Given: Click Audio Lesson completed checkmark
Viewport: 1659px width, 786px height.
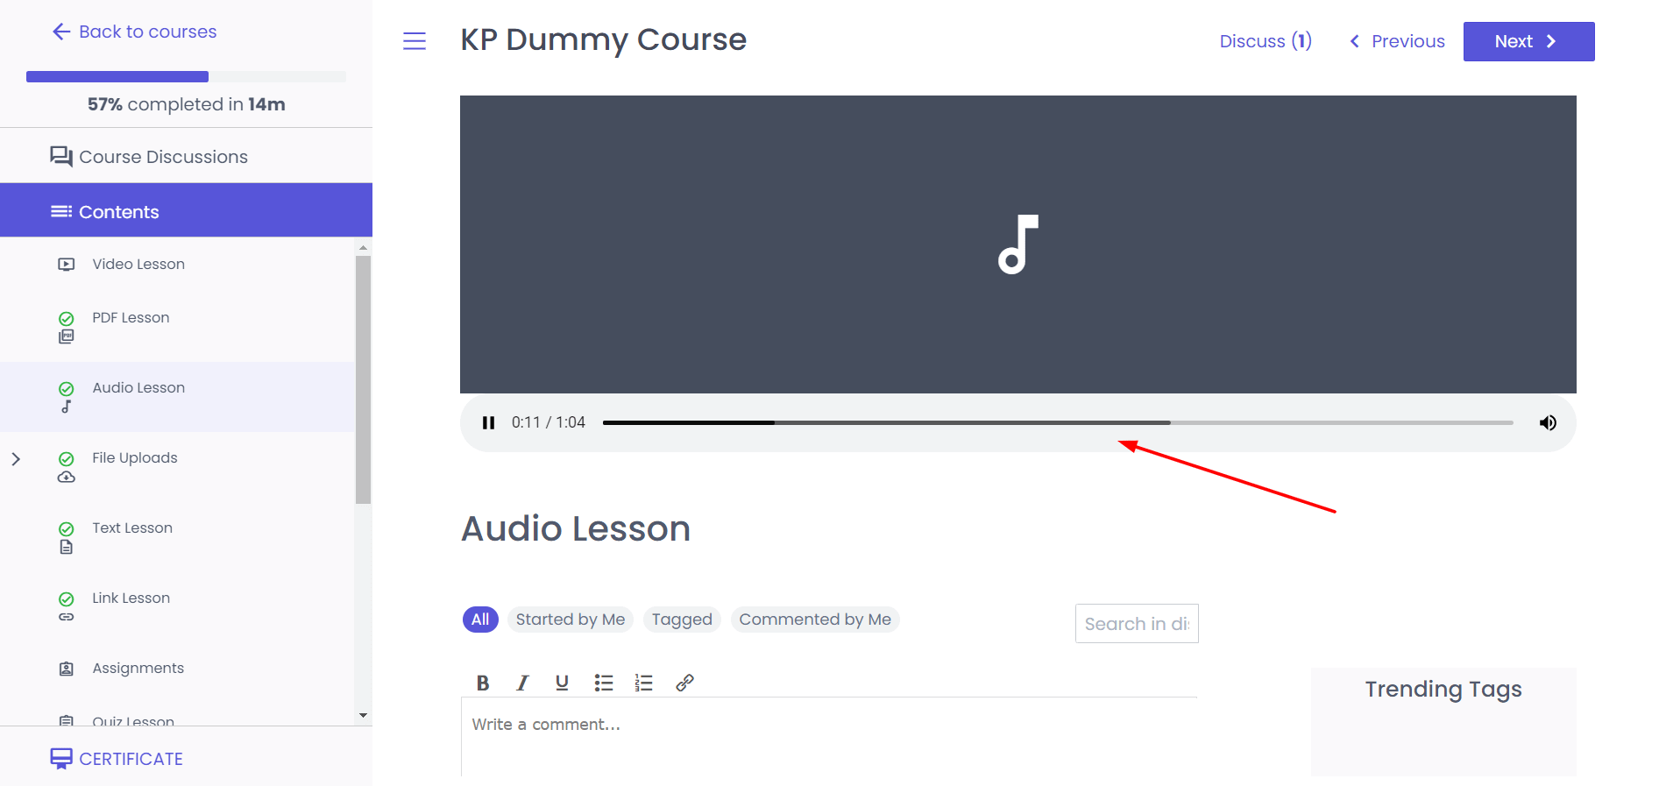Looking at the screenshot, I should tap(67, 389).
